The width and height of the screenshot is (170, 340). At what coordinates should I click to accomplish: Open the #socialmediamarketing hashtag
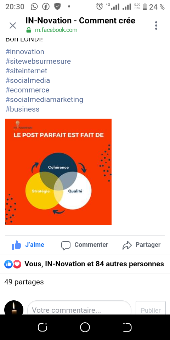(x=45, y=100)
